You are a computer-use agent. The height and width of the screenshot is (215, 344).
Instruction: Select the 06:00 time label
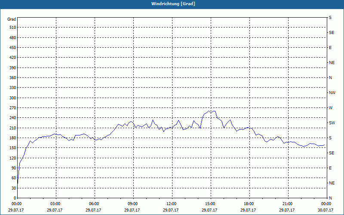point(95,204)
